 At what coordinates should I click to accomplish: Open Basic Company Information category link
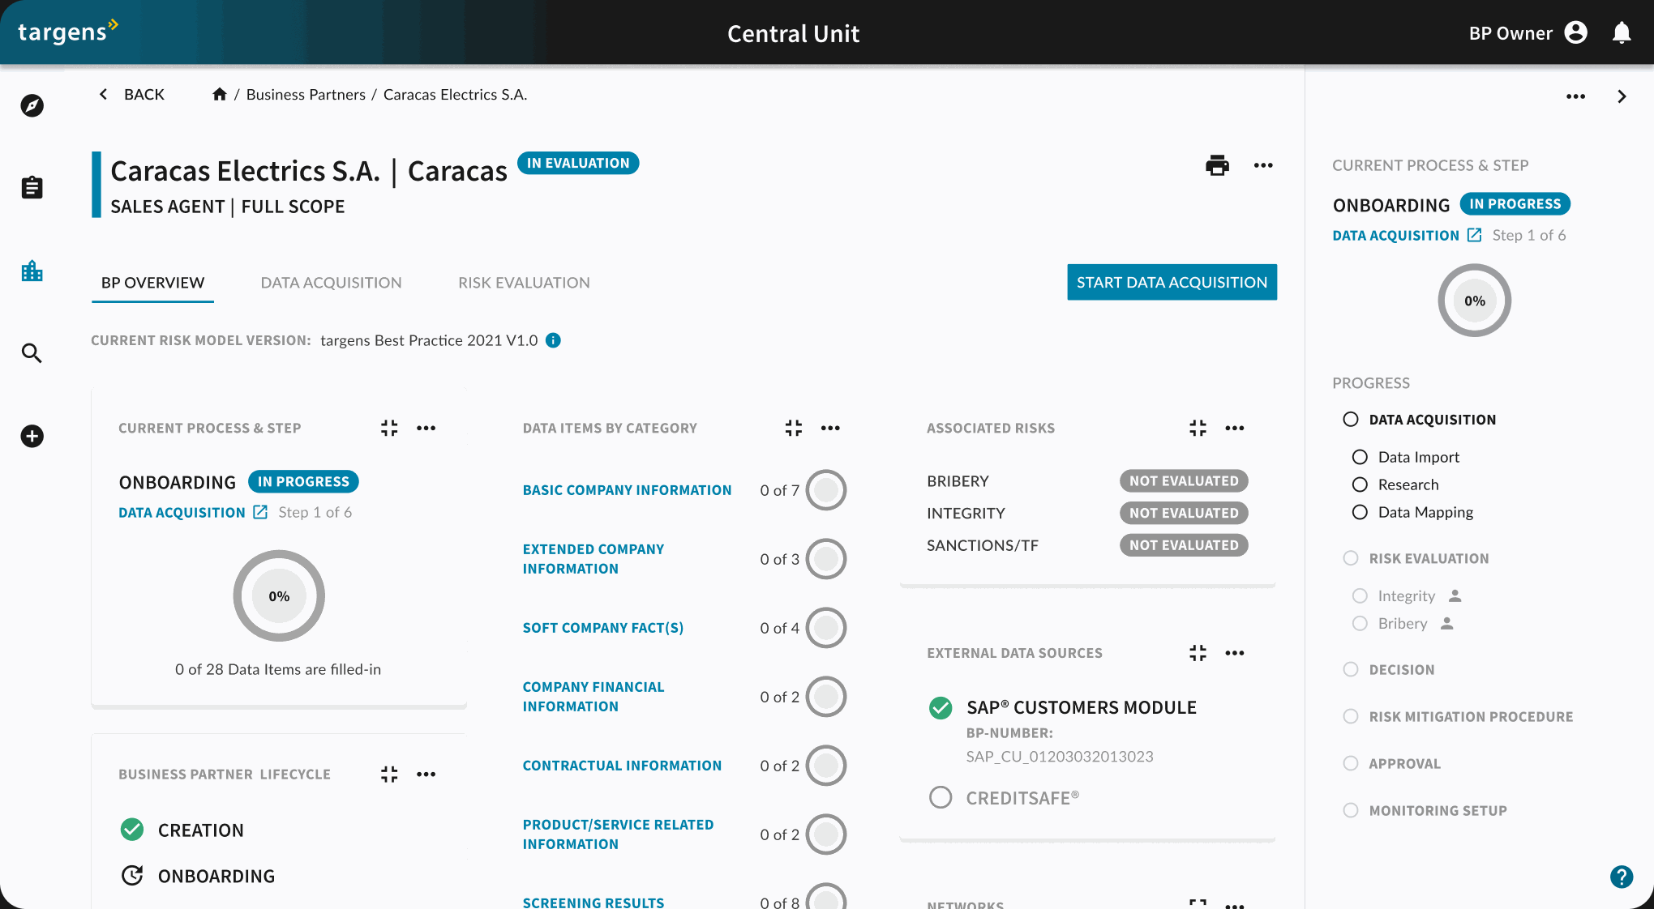[627, 490]
